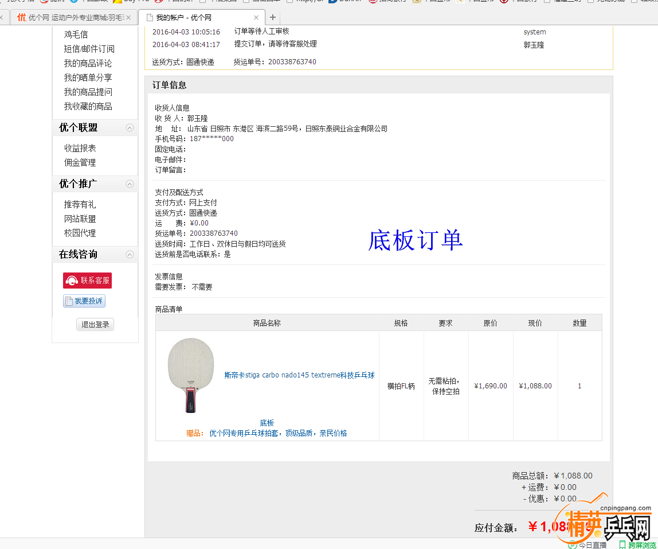Click the 我要投诉 complaint button
This screenshot has height=549, width=658.
pyautogui.click(x=84, y=301)
